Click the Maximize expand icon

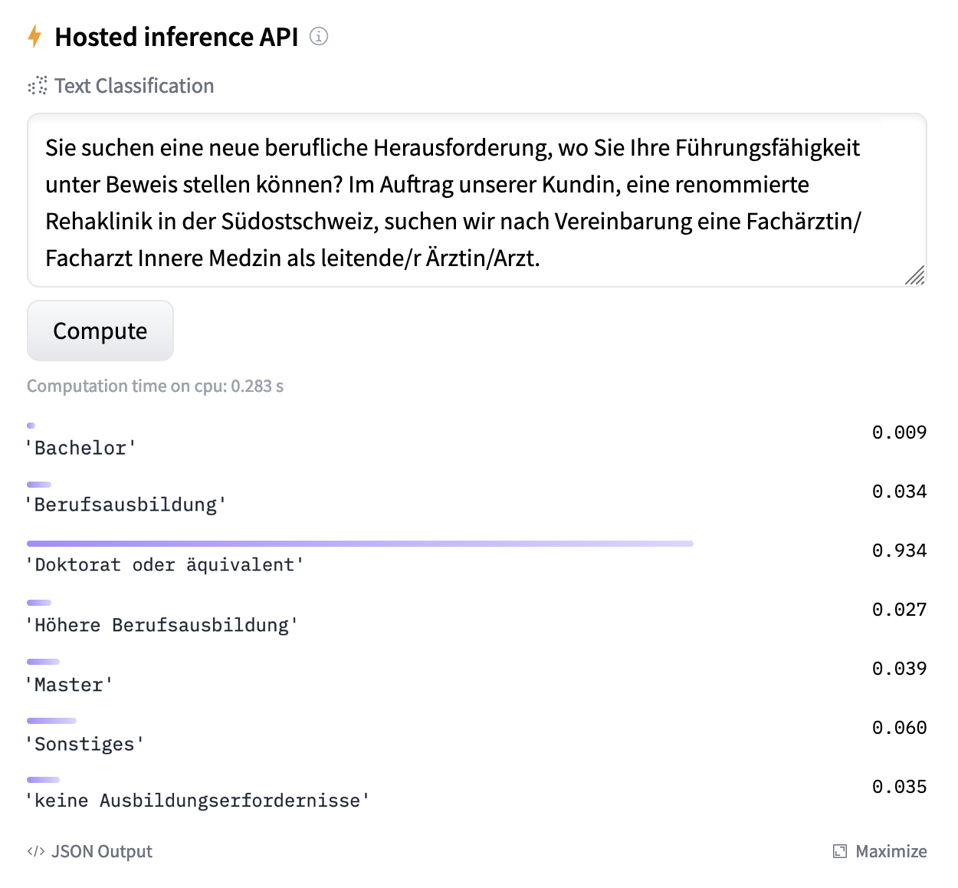click(840, 851)
